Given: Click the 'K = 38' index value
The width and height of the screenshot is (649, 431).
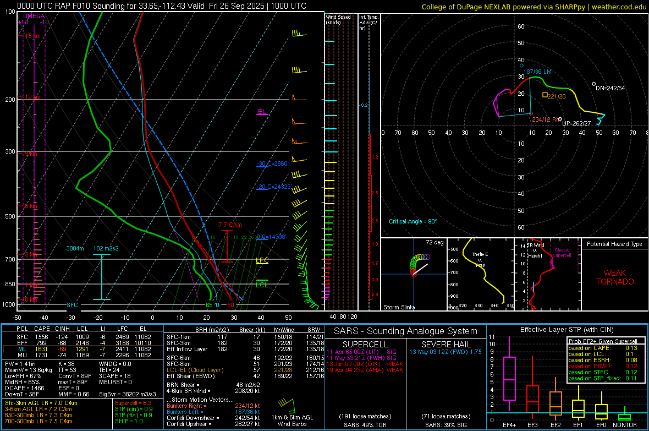Looking at the screenshot, I should (x=66, y=364).
